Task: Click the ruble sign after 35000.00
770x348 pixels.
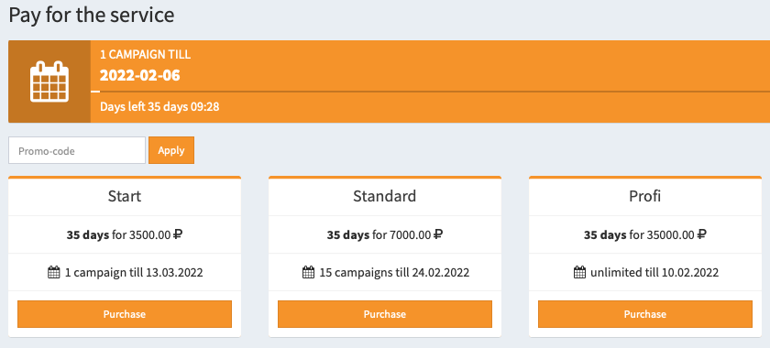Action: click(702, 234)
